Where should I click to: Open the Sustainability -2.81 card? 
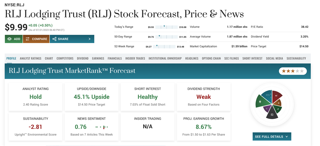click(x=35, y=127)
